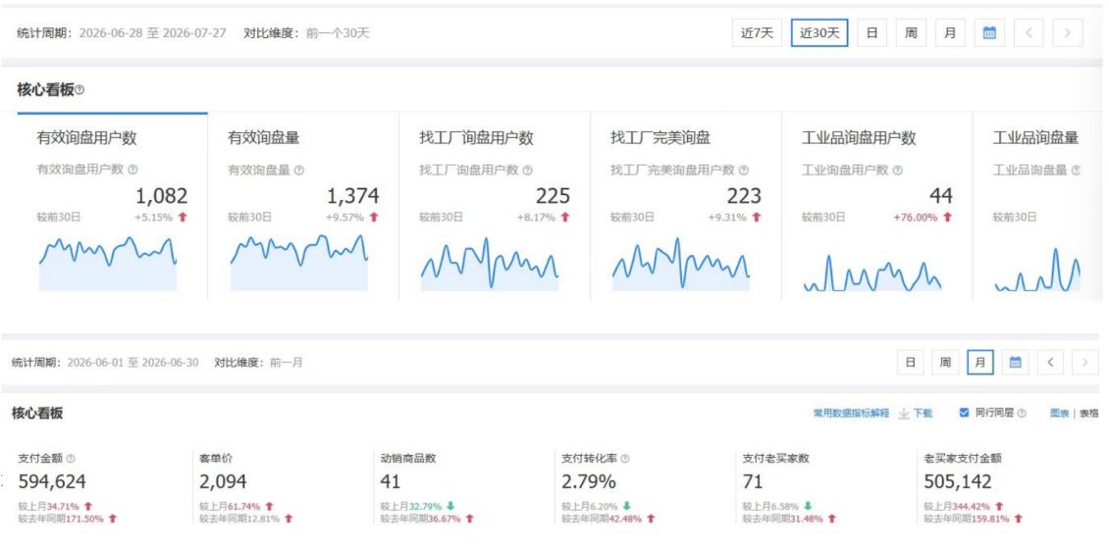The width and height of the screenshot is (1109, 545).
Task: Click the 有效询盘量 sparkline chart
Action: coord(299,264)
